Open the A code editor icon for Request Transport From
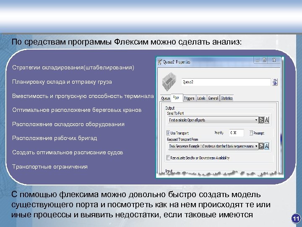Viewport: 302px width, 227px height. (x=267, y=146)
